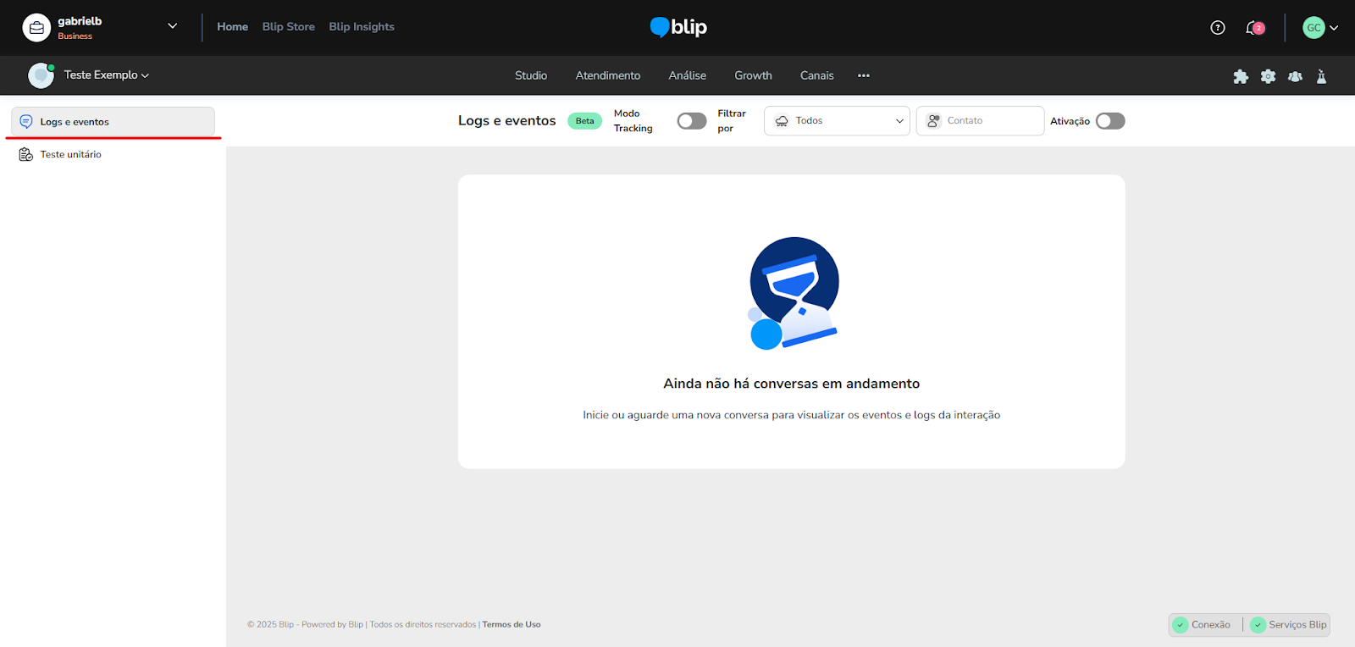This screenshot has width=1355, height=647.
Task: Open the Studio menu item
Action: (x=531, y=75)
